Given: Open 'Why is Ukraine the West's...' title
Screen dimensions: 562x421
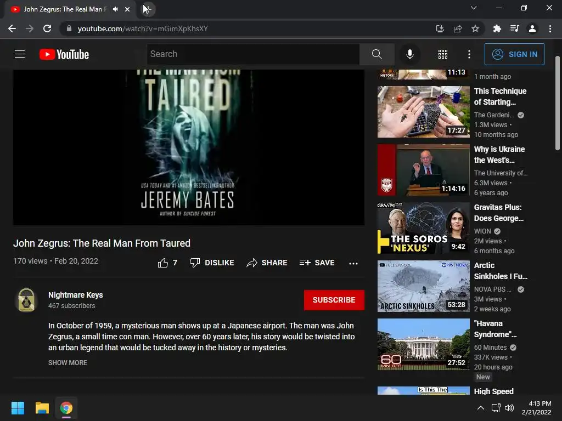Looking at the screenshot, I should coord(499,154).
